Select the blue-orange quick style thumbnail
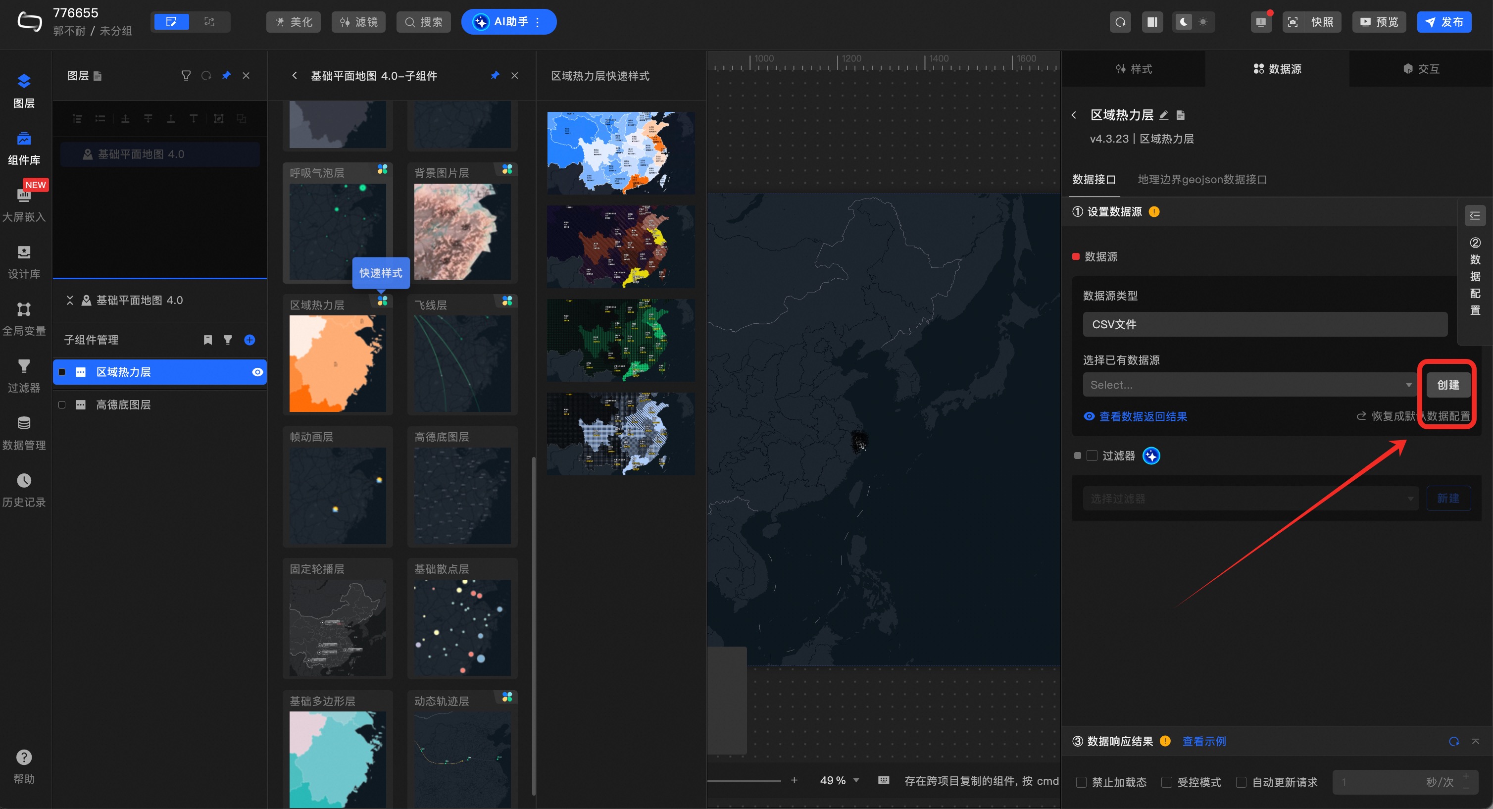This screenshot has height=809, width=1493. pyautogui.click(x=620, y=153)
